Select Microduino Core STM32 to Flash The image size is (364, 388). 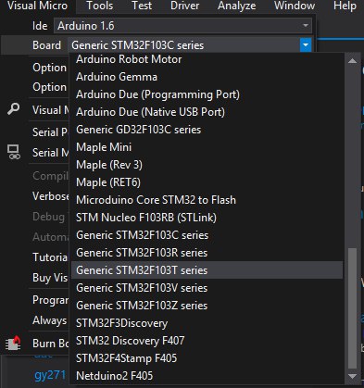[x=207, y=200]
